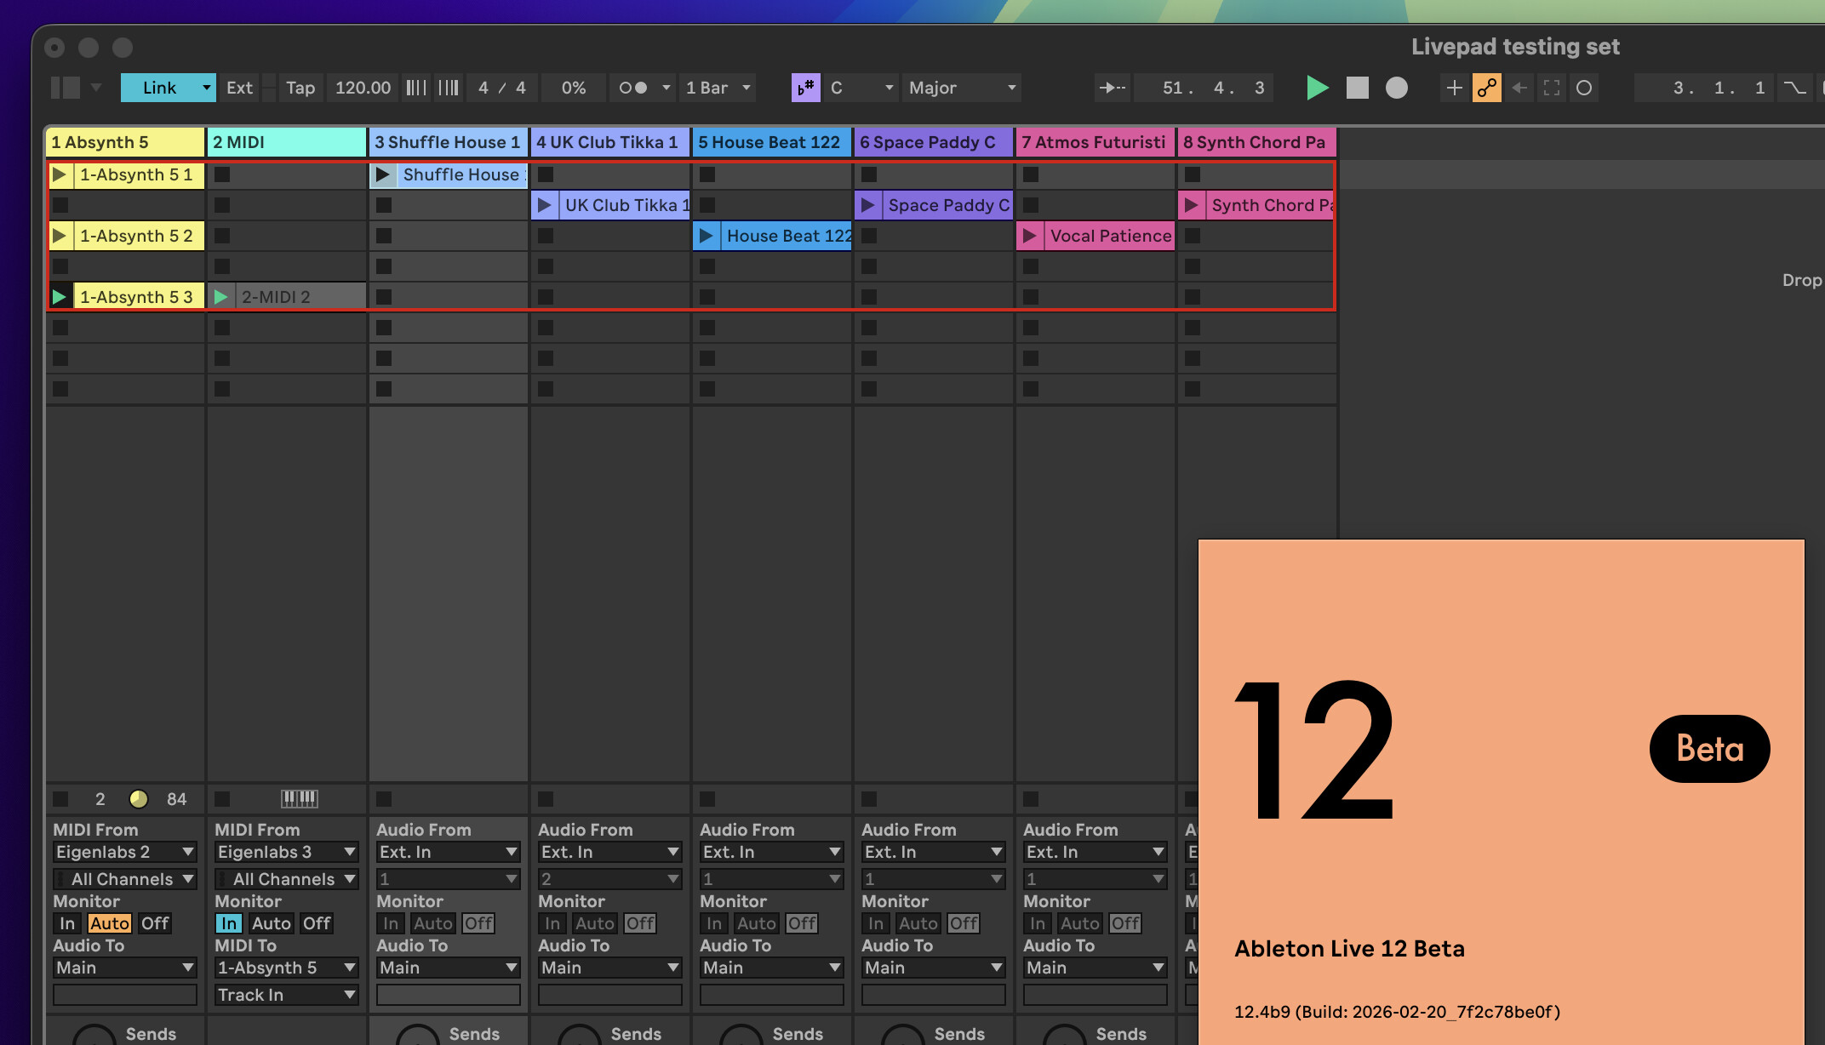Launch the Vocal Patience clip

click(x=1029, y=236)
